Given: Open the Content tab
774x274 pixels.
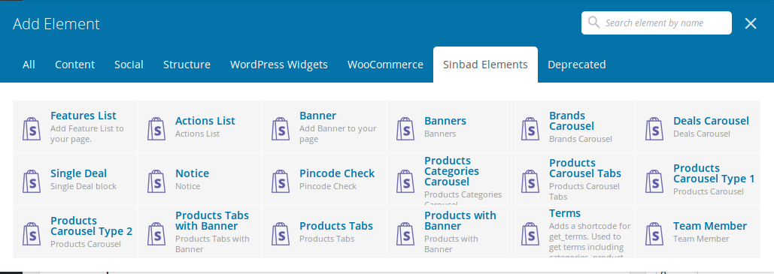Looking at the screenshot, I should [x=74, y=65].
